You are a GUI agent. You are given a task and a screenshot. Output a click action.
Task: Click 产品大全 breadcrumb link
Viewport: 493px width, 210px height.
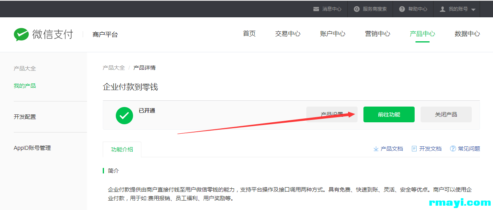(114, 68)
